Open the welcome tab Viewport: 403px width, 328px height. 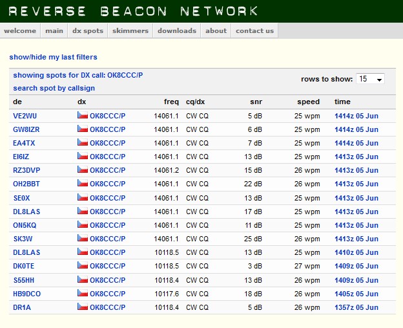pyautogui.click(x=20, y=30)
